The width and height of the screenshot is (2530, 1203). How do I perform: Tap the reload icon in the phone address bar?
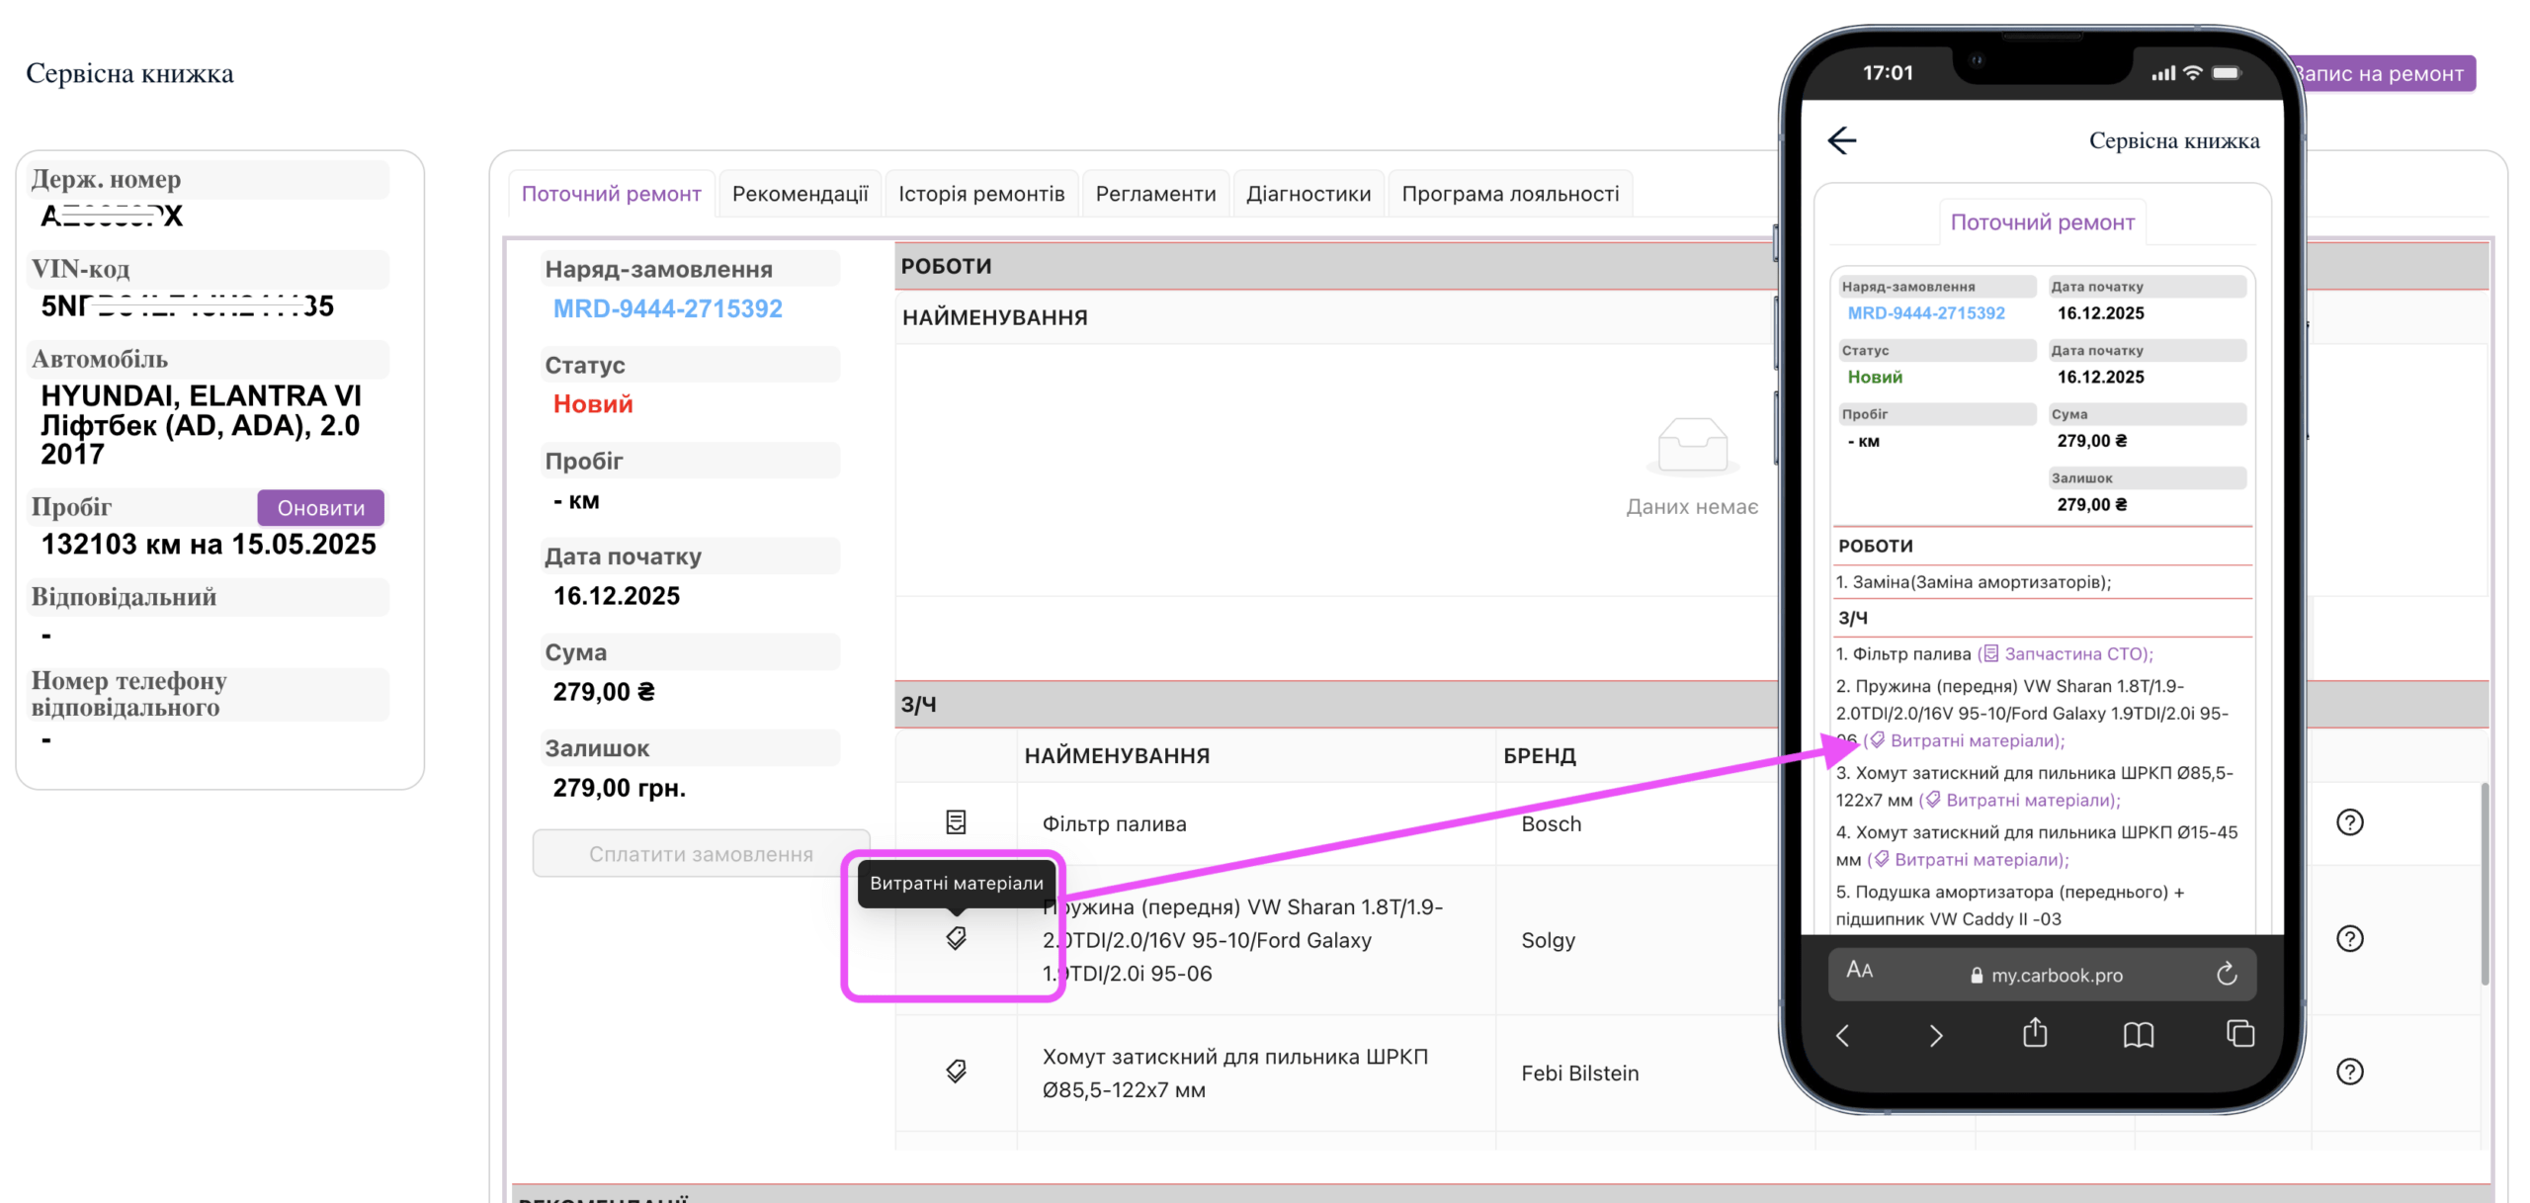2226,975
